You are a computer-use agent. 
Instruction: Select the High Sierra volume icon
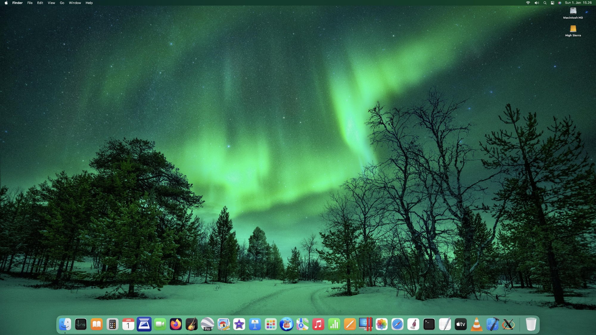click(x=573, y=29)
